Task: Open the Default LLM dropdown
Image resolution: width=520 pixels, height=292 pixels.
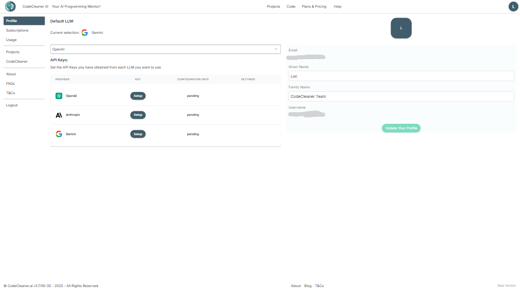Action: coord(166,49)
